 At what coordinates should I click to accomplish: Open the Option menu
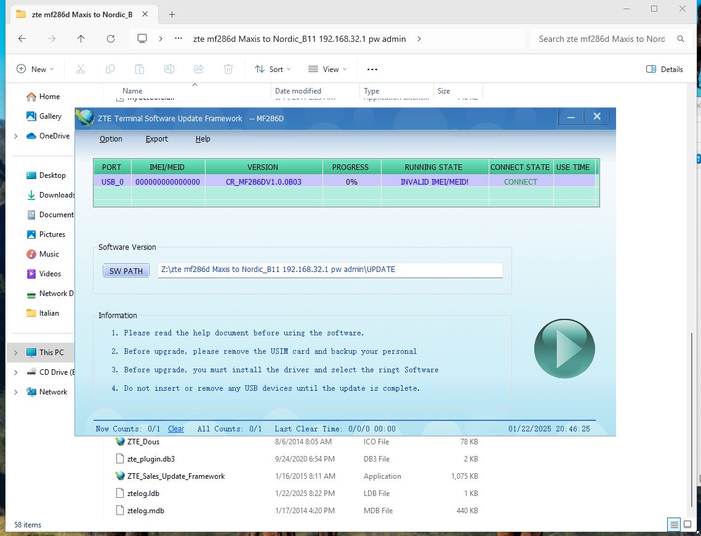tap(111, 139)
